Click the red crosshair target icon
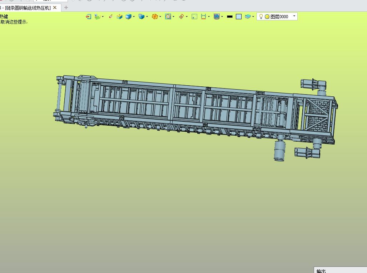This screenshot has width=367, height=273. tap(181, 17)
